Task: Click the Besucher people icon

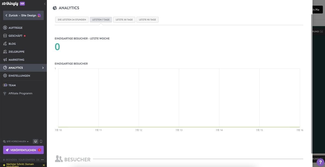Action: [x=59, y=159]
